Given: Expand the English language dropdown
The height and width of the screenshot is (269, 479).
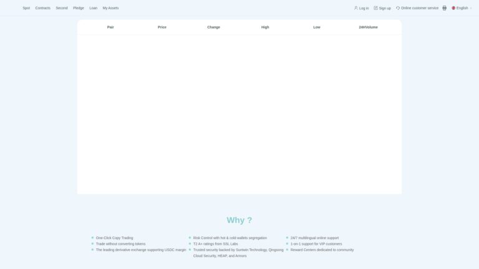Looking at the screenshot, I should 462,8.
